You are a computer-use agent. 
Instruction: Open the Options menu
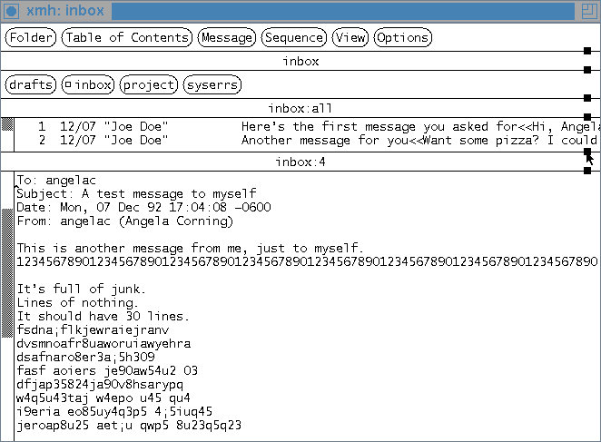pyautogui.click(x=402, y=37)
